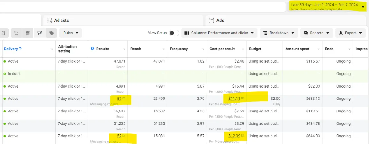Open the Rules dropdown
369x144 pixels.
pyautogui.click(x=71, y=33)
